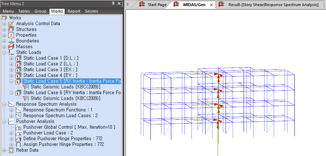Expand Static Load Case 1 node
Screen dimensions: 326x156
coord(11,58)
